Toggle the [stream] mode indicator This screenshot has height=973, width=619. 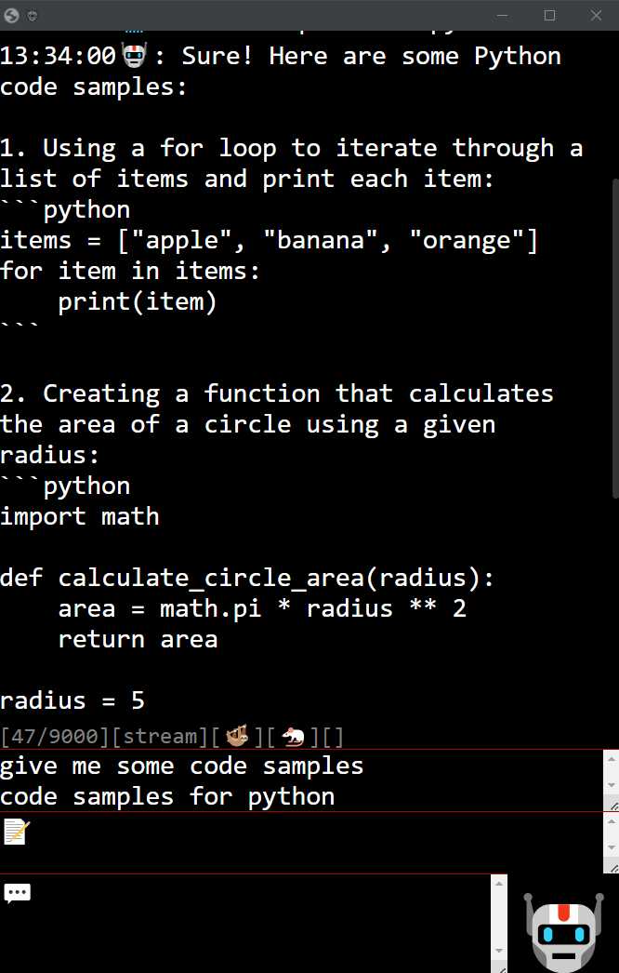click(160, 737)
